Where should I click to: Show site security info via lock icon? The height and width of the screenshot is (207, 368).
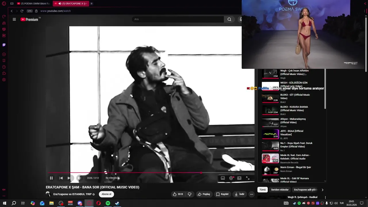[36, 11]
